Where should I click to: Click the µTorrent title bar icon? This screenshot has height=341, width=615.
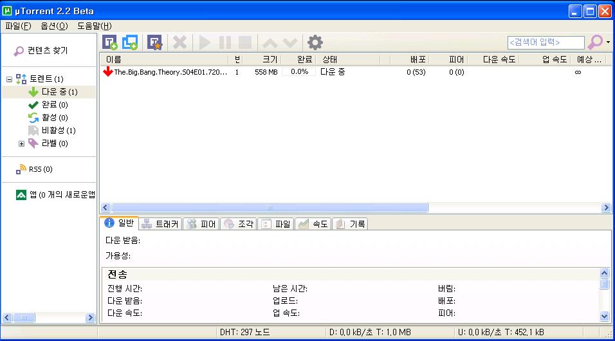pos(6,10)
